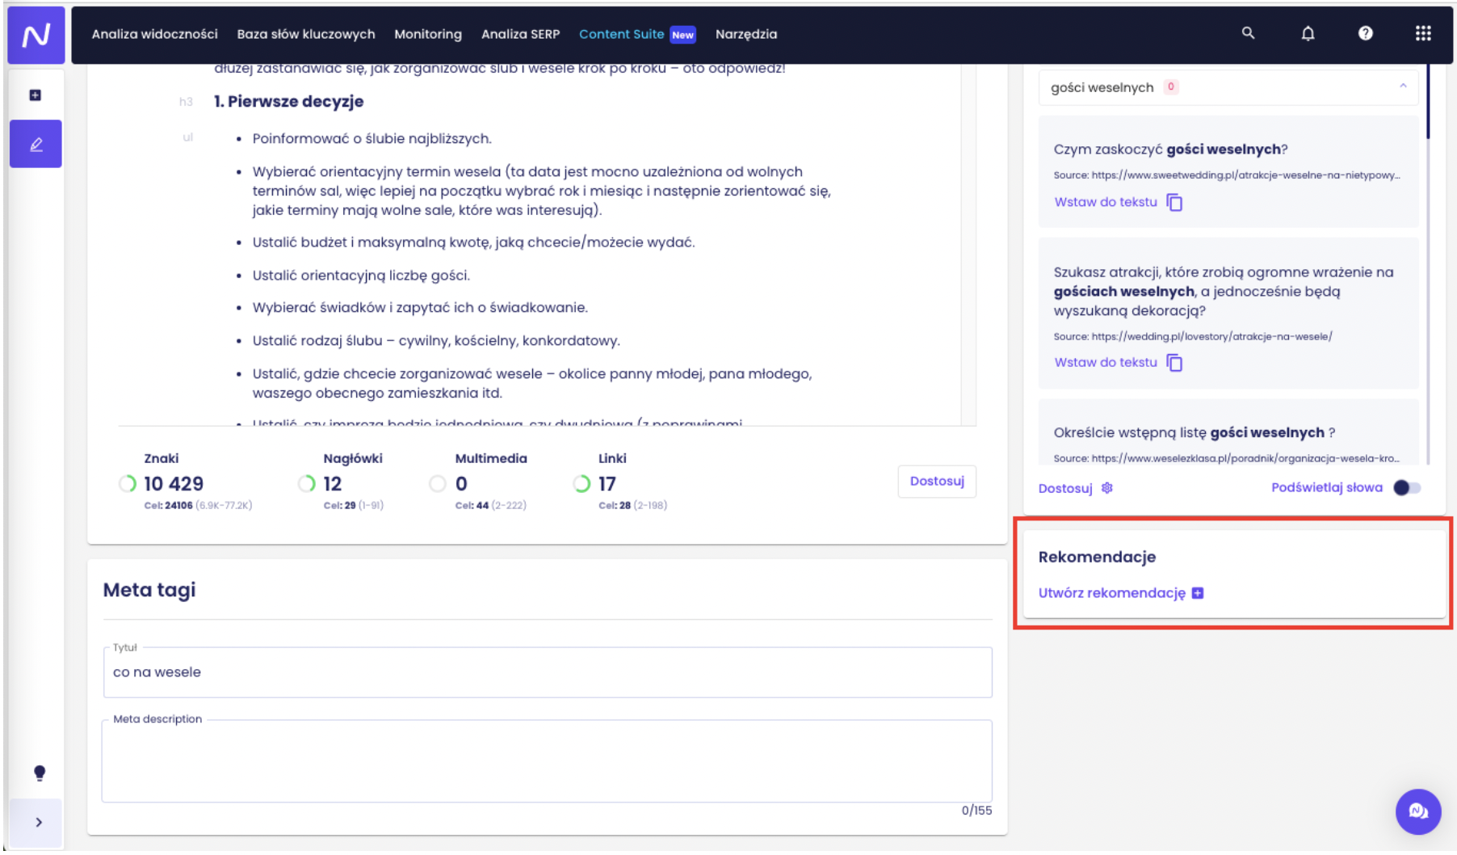Image resolution: width=1457 pixels, height=855 pixels.
Task: Collapse the gości weselnych keyword section
Action: coord(1403,86)
